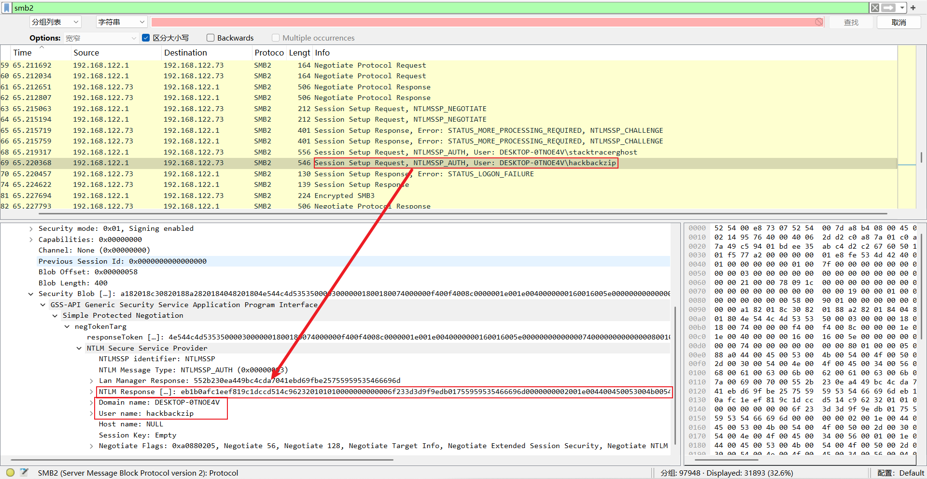927x479 pixels.
Task: Enable the Backwards search checkbox
Action: [x=211, y=38]
